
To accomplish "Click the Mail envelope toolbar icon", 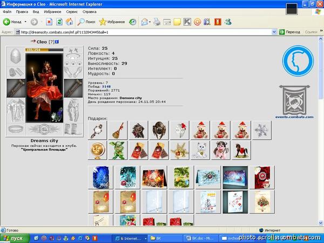I will [x=145, y=22].
